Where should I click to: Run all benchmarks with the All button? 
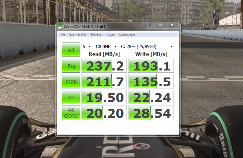[x=71, y=50]
